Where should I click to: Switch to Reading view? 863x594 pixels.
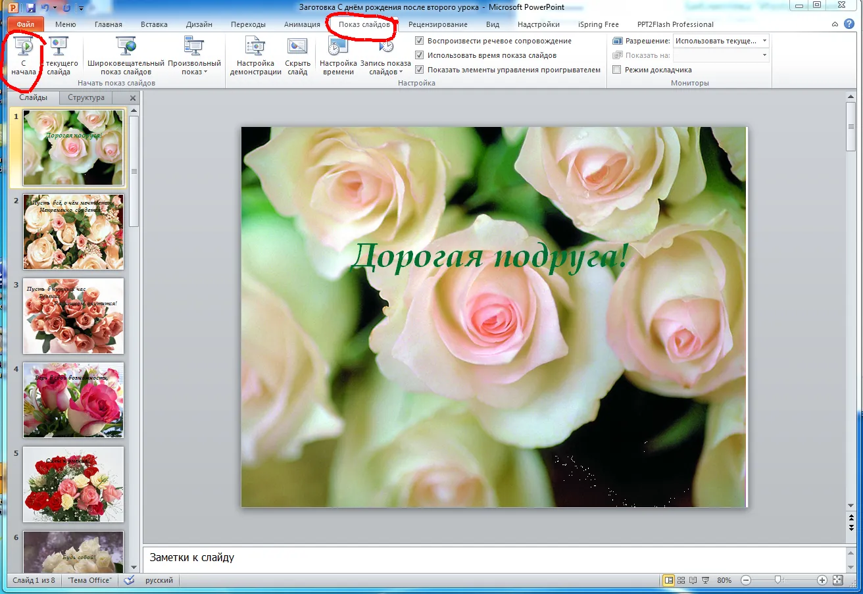pyautogui.click(x=693, y=580)
